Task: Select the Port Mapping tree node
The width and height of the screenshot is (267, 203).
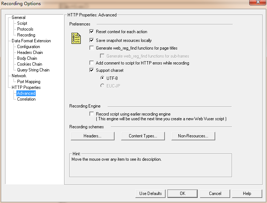Action: pos(29,82)
